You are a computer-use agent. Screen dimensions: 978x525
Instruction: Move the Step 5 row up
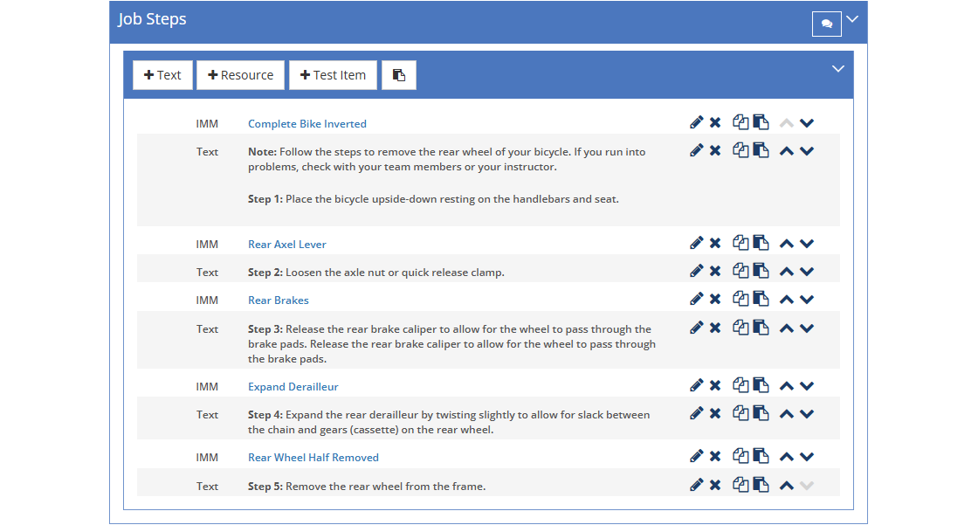[x=787, y=485]
